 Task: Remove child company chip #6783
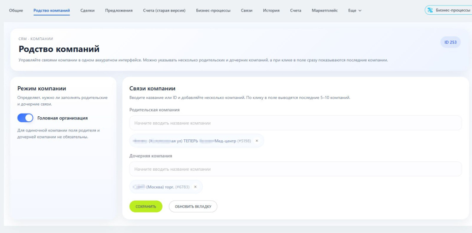195,187
